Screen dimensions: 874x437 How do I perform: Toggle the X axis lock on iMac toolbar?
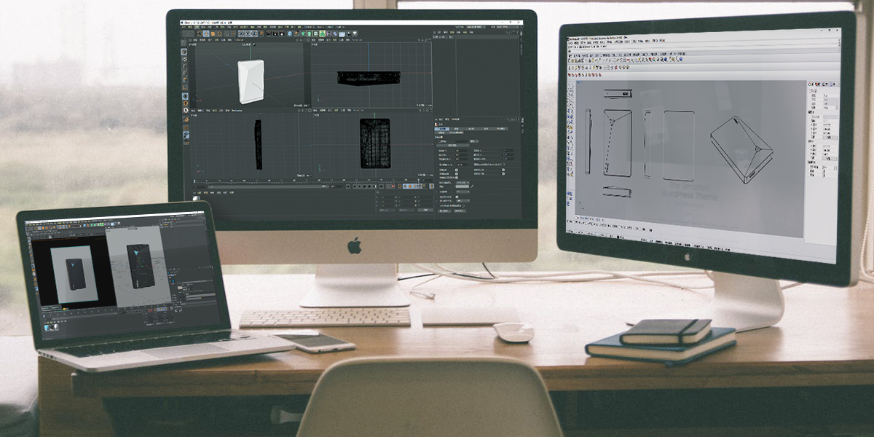[x=241, y=34]
